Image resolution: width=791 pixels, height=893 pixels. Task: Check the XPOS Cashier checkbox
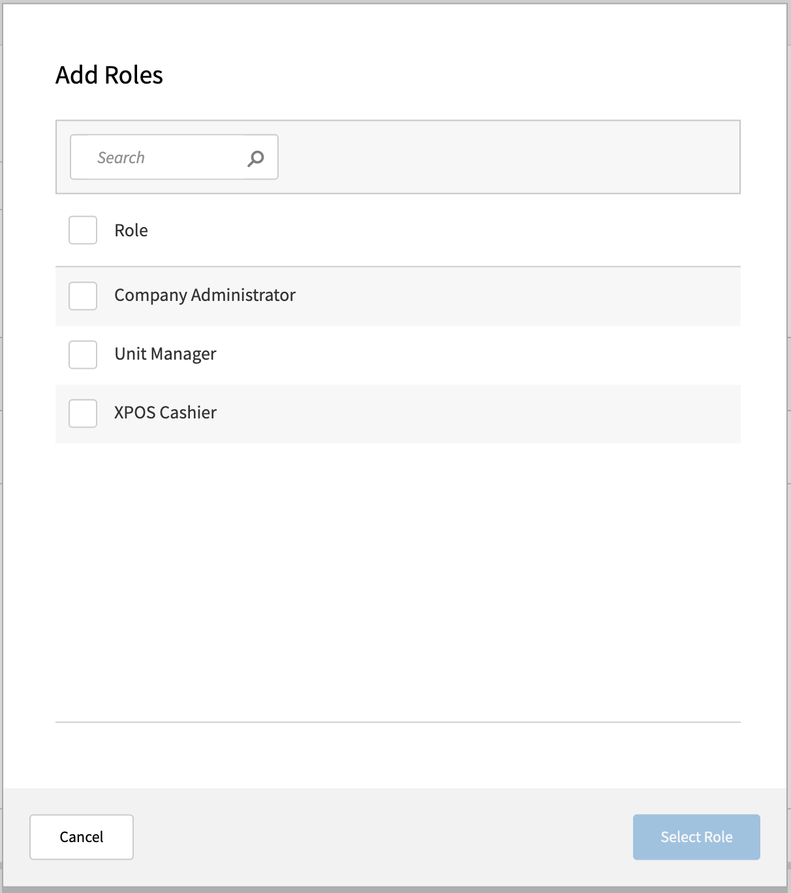82,413
